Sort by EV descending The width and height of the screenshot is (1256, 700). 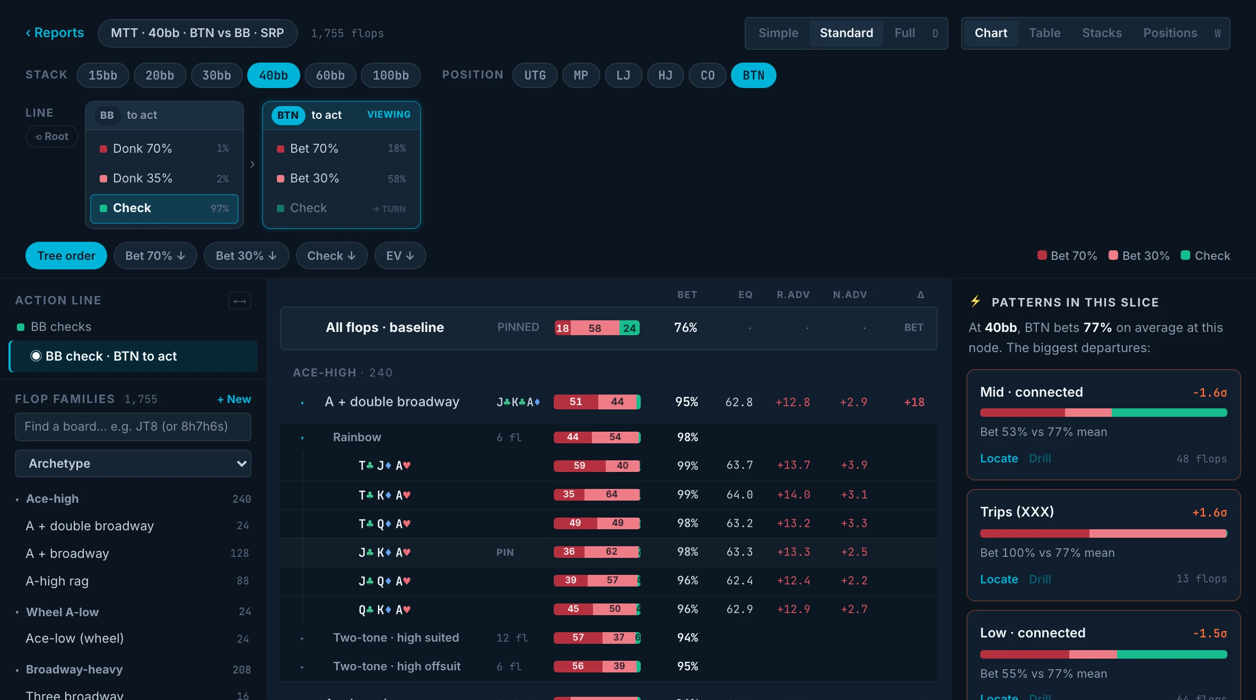point(400,256)
